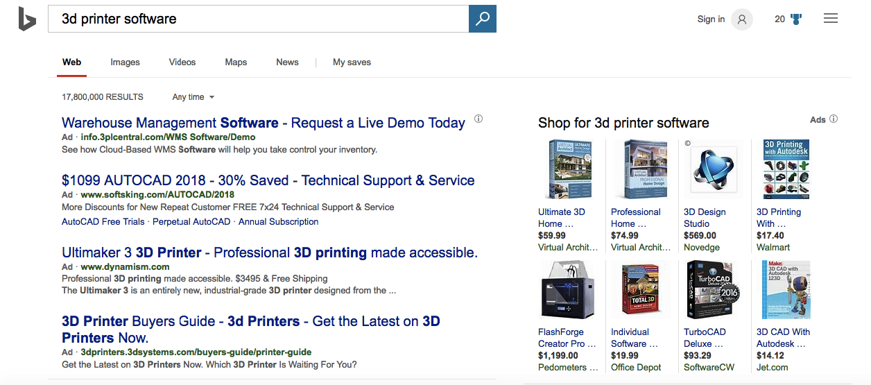Image resolution: width=871 pixels, height=385 pixels.
Task: Open the rewards trophy icon
Action: (795, 19)
